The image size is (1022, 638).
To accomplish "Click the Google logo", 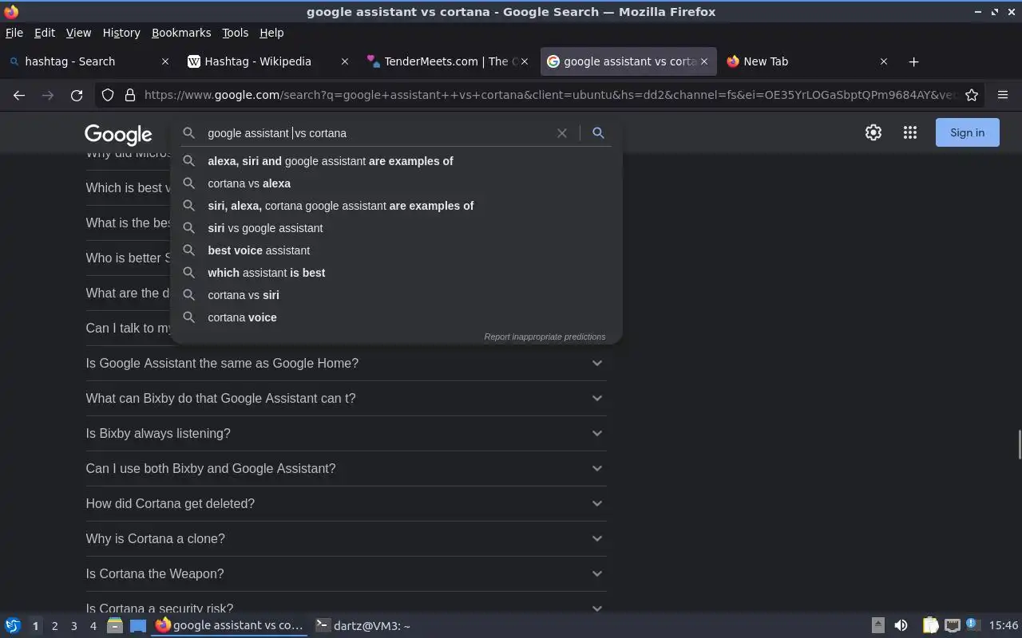I will coord(118,134).
